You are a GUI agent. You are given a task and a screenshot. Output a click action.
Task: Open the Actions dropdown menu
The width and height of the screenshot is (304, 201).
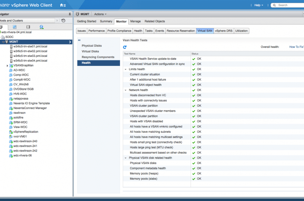[100, 14]
